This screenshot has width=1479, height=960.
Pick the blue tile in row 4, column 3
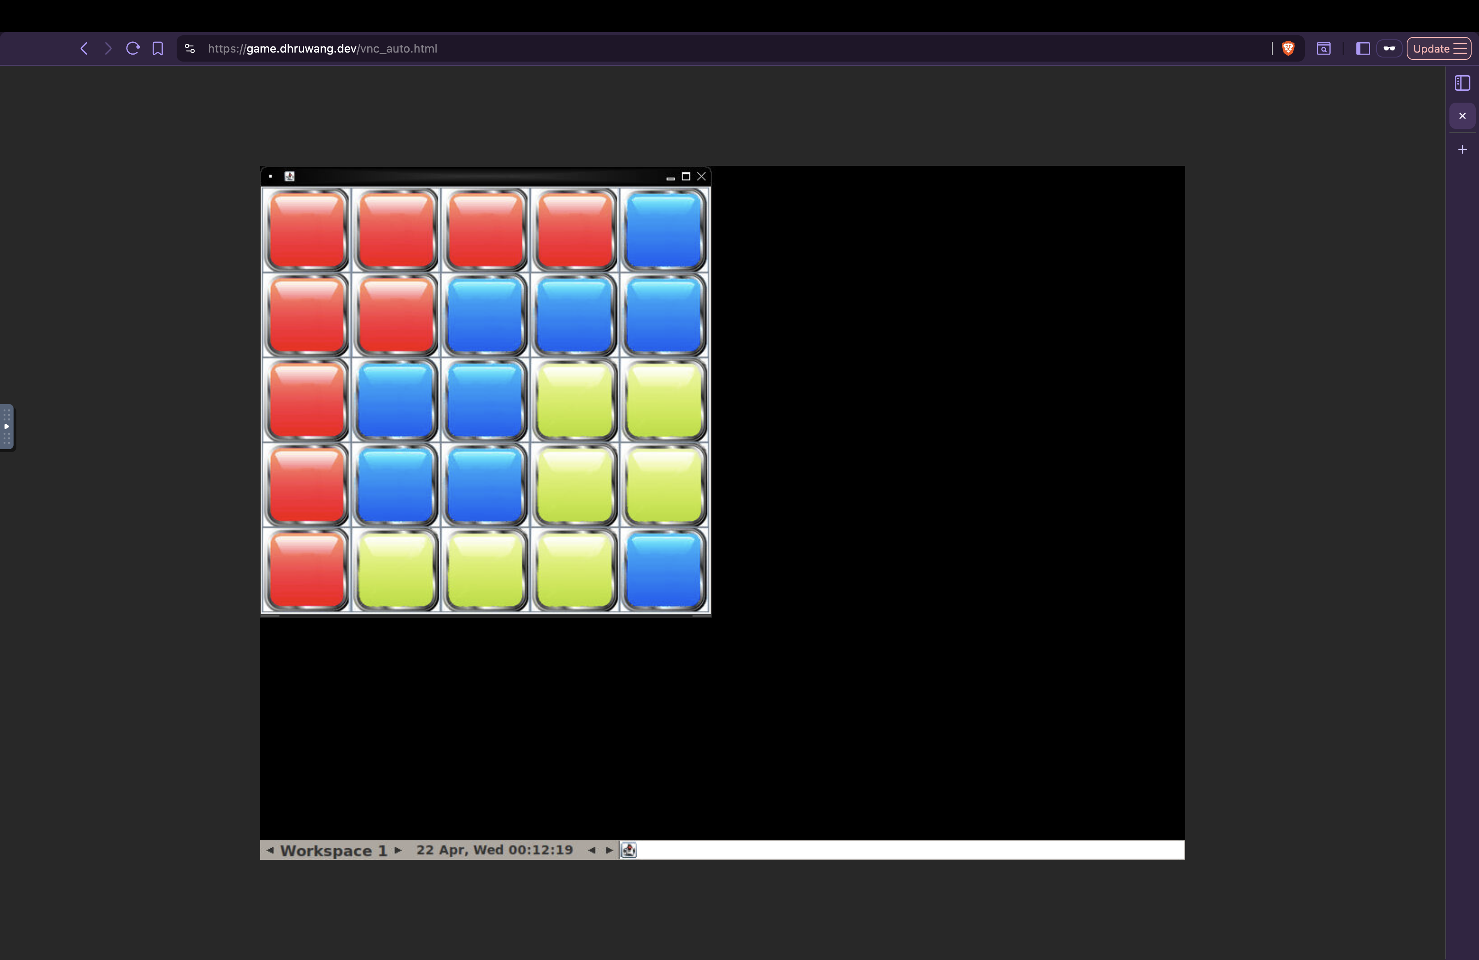(x=485, y=486)
